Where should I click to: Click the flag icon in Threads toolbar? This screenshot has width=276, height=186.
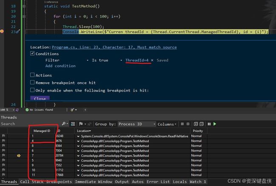(79, 124)
